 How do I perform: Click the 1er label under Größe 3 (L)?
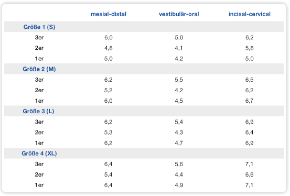click(x=39, y=143)
